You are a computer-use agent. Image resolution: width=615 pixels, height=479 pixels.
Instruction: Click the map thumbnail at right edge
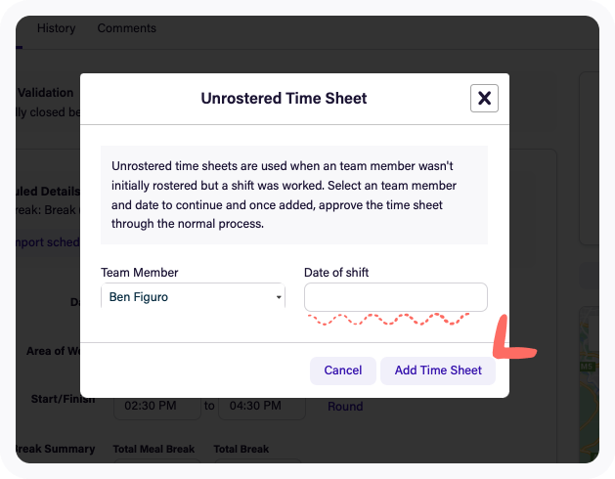pyautogui.click(x=590, y=384)
